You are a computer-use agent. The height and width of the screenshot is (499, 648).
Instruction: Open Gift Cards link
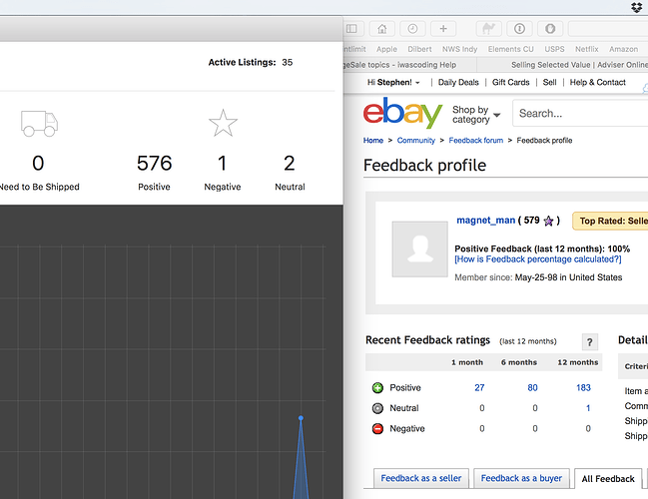click(x=511, y=82)
